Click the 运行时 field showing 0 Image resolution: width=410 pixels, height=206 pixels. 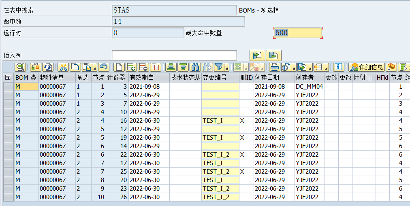tap(148, 33)
